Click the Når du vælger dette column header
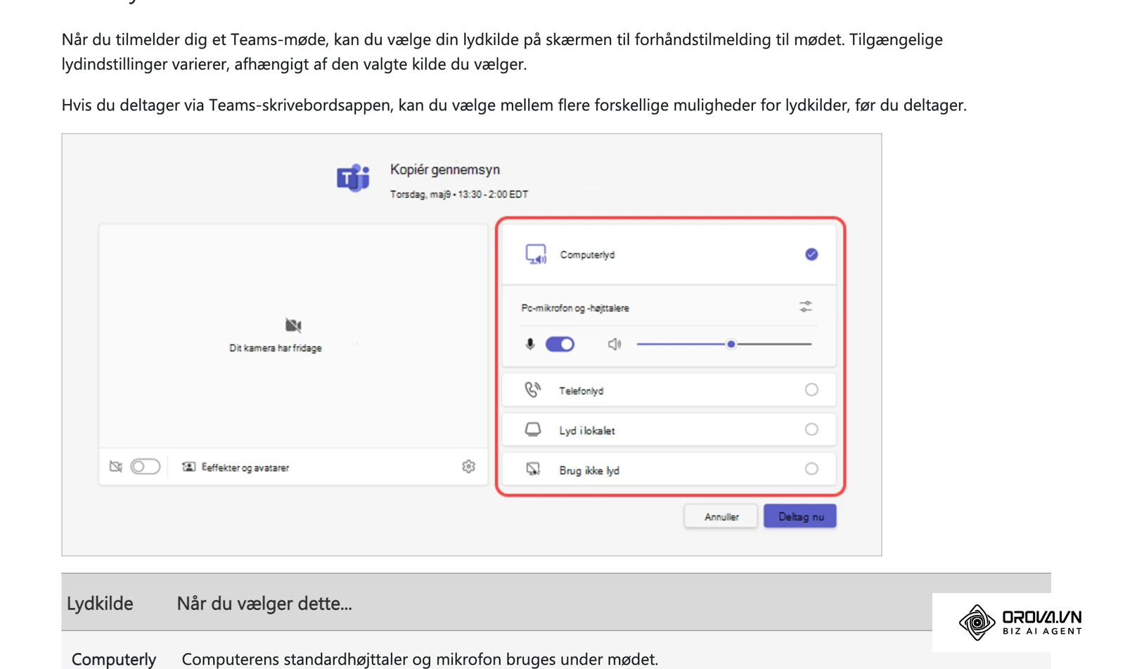The height and width of the screenshot is (669, 1125). coord(264,604)
